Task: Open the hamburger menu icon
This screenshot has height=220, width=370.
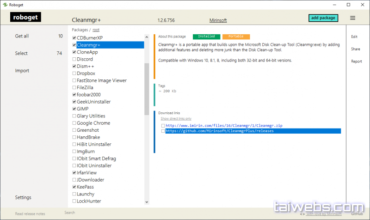Action: (352, 18)
